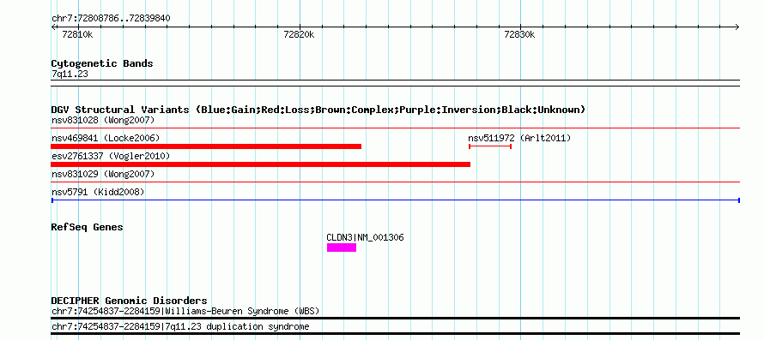Open nsv831028 (Wong2007) variant label
Screen dimensions: 764x340
(x=103, y=120)
